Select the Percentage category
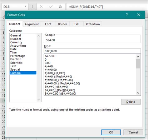 pyautogui.click(x=18, y=56)
